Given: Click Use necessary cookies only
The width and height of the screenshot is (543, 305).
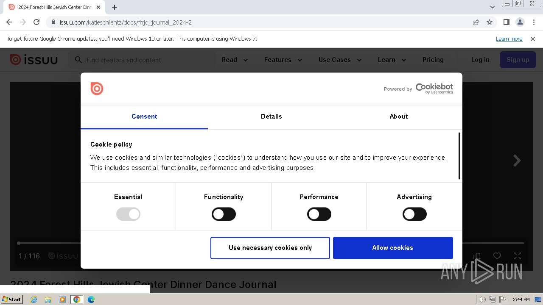Looking at the screenshot, I should pyautogui.click(x=270, y=248).
